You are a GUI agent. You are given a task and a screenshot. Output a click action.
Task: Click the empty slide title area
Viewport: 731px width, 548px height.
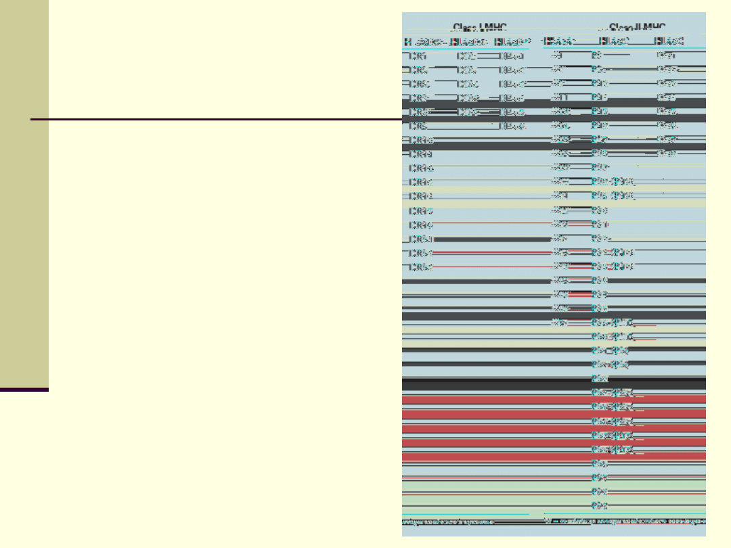point(223,61)
